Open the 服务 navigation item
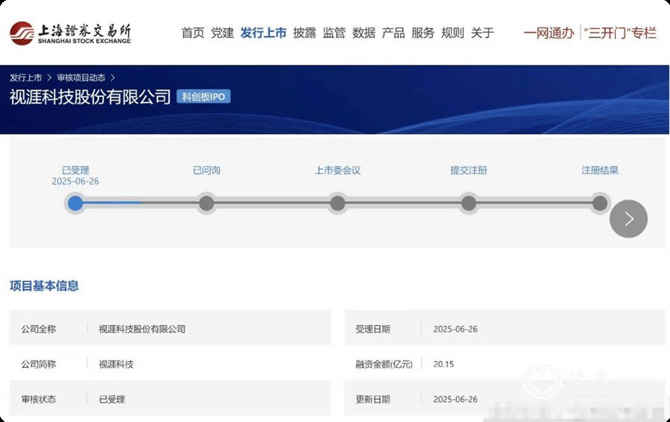 [423, 33]
